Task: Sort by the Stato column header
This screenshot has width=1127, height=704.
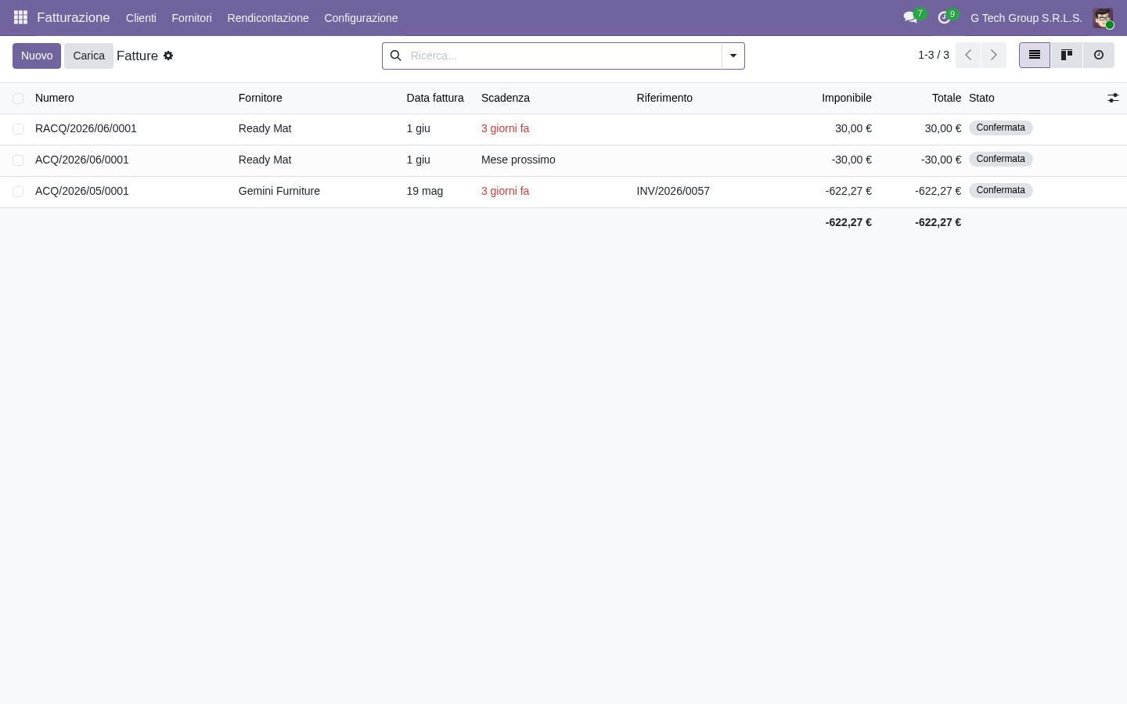Action: click(x=981, y=98)
